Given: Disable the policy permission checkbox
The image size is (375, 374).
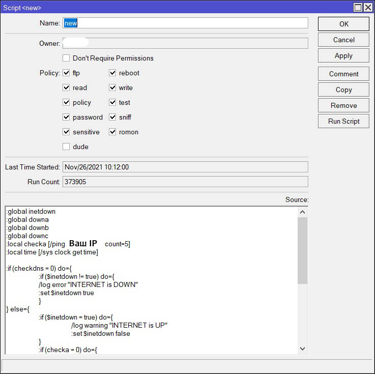Looking at the screenshot, I should click(x=66, y=102).
